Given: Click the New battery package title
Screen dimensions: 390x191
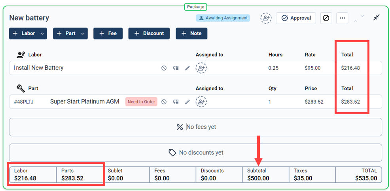Looking at the screenshot, I should pos(29,18).
